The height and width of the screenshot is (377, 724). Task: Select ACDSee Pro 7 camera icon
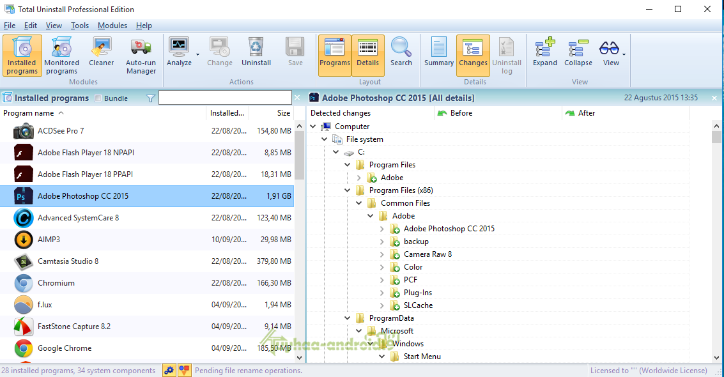pos(24,131)
